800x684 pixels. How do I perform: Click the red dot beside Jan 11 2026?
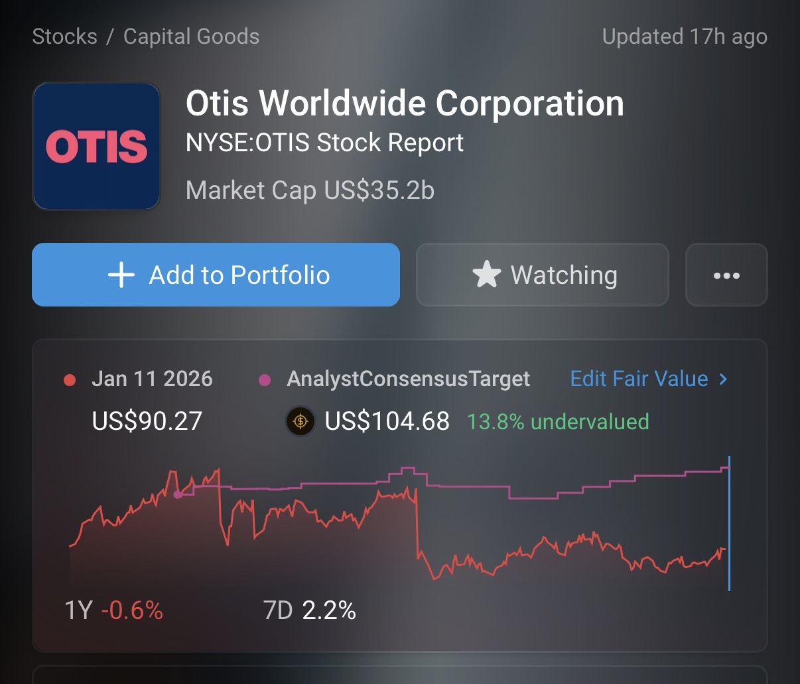[70, 380]
